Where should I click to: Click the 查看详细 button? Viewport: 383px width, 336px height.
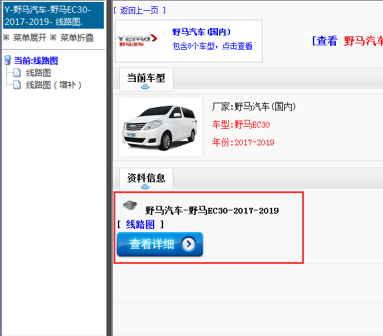click(160, 244)
